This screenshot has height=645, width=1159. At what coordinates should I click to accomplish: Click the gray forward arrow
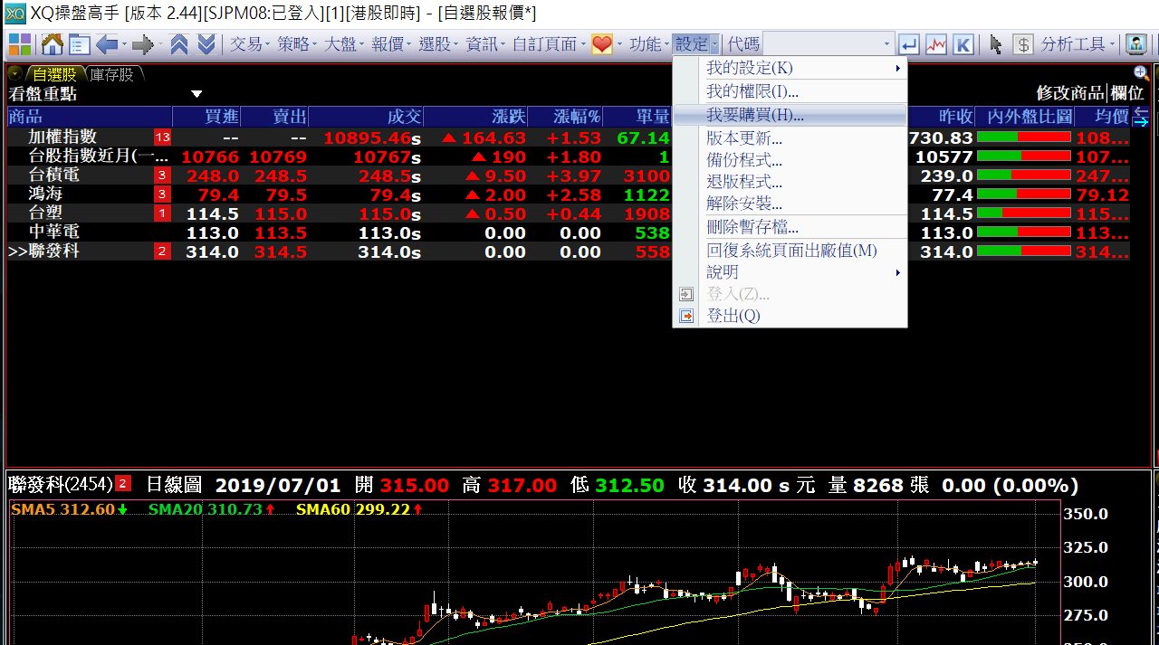[x=142, y=44]
